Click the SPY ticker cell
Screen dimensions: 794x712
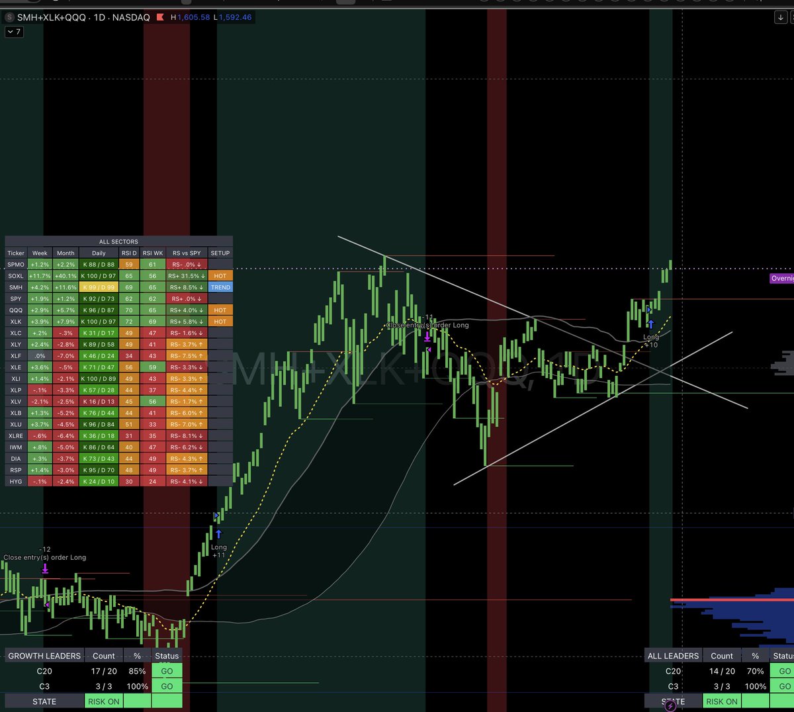[x=16, y=298]
